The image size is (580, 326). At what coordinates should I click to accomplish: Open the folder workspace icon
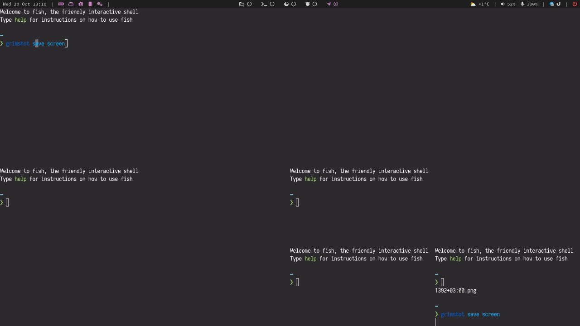click(242, 4)
